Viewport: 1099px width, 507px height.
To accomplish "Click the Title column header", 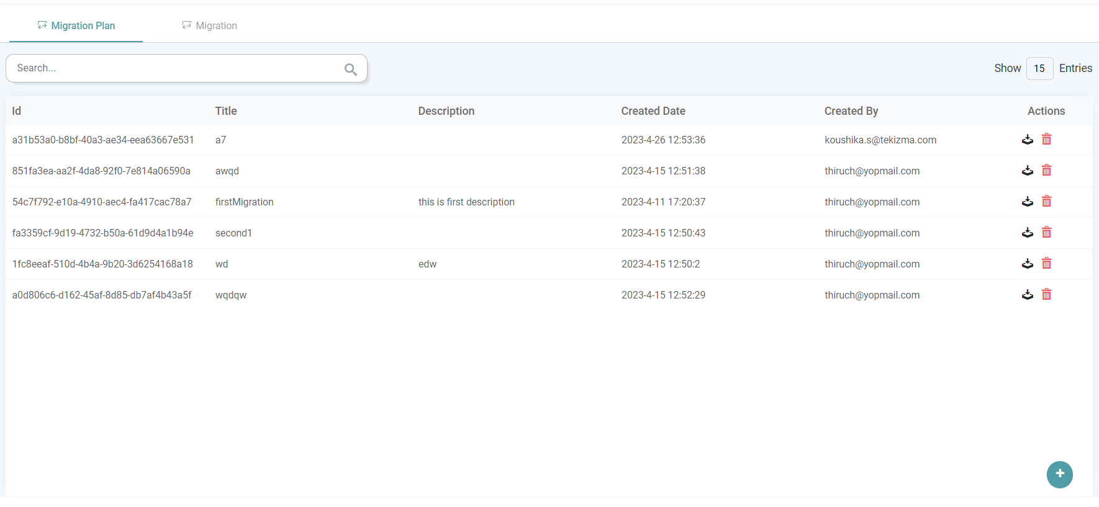I will (226, 111).
